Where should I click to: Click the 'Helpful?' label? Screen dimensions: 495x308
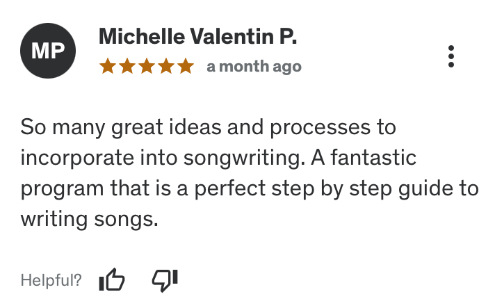click(x=51, y=281)
